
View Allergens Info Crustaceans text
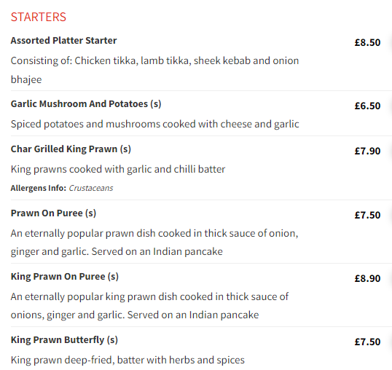click(62, 188)
